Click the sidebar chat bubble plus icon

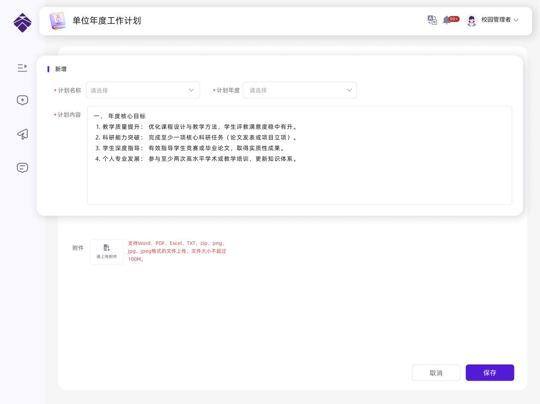[22, 100]
